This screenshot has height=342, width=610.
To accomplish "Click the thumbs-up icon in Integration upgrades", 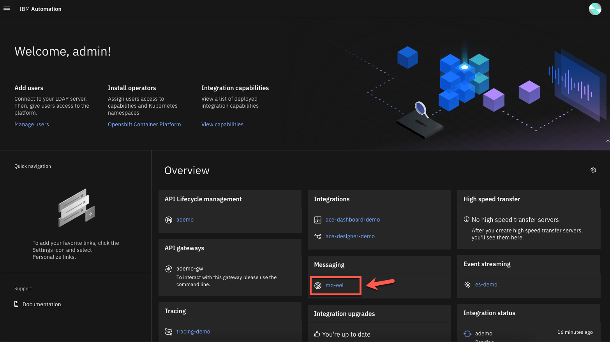I will (x=316, y=334).
